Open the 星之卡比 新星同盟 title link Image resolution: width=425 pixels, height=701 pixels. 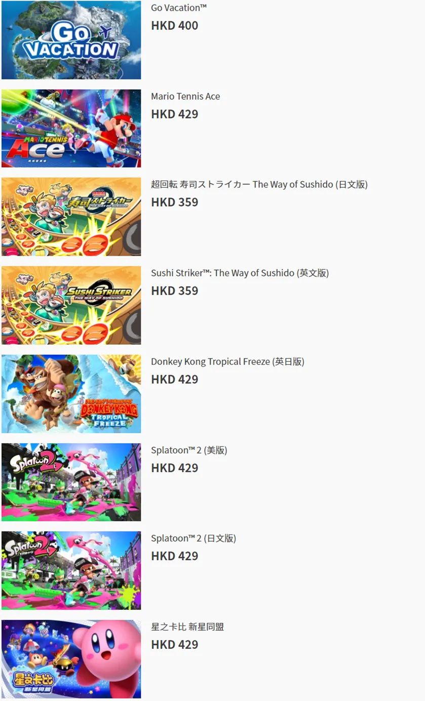[187, 627]
